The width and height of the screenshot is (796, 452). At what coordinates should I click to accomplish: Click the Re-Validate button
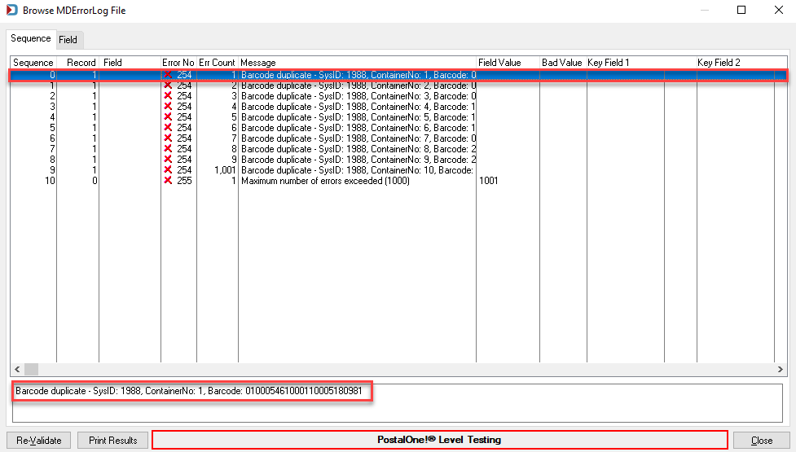click(38, 441)
